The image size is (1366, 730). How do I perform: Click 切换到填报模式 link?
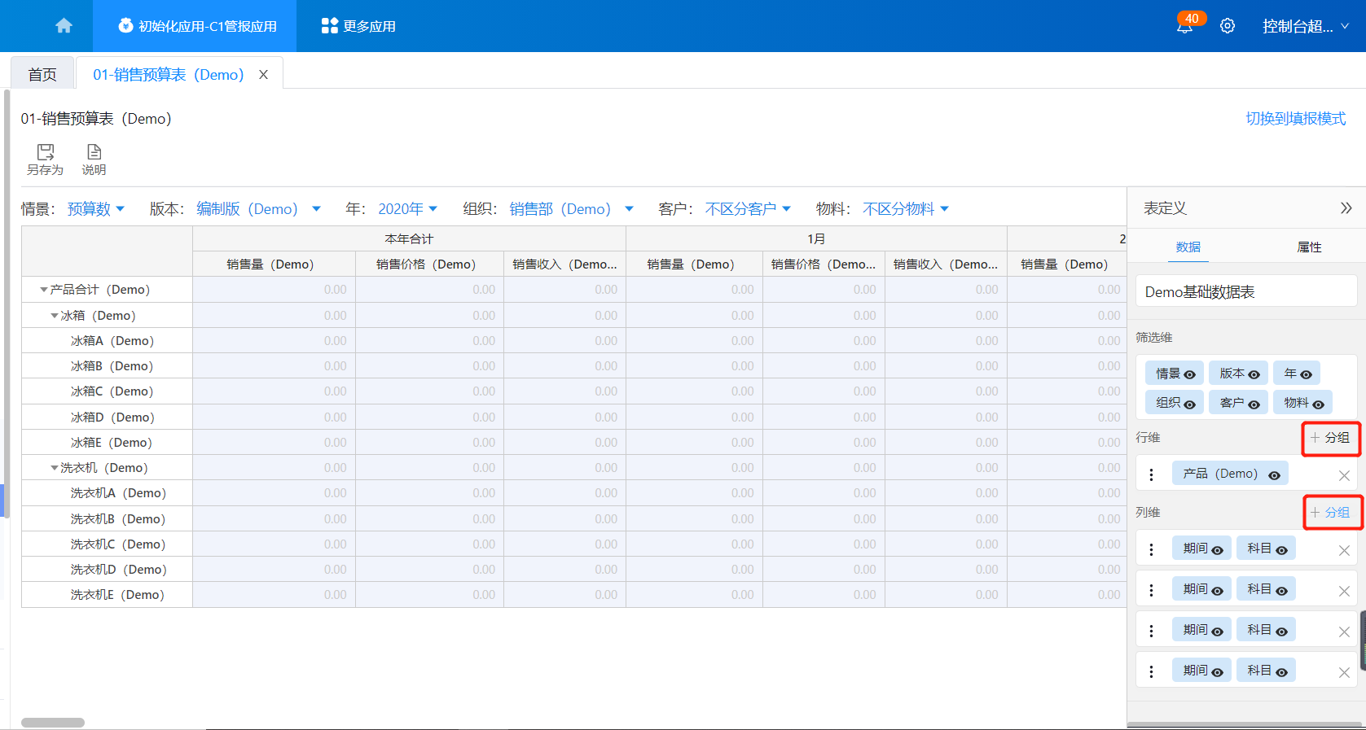tap(1295, 119)
